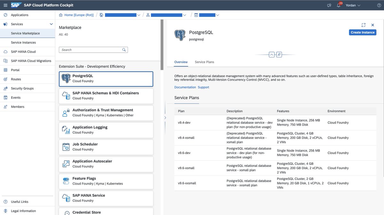Click the search magnifier icon
The height and width of the screenshot is (215, 384).
coord(124,50)
